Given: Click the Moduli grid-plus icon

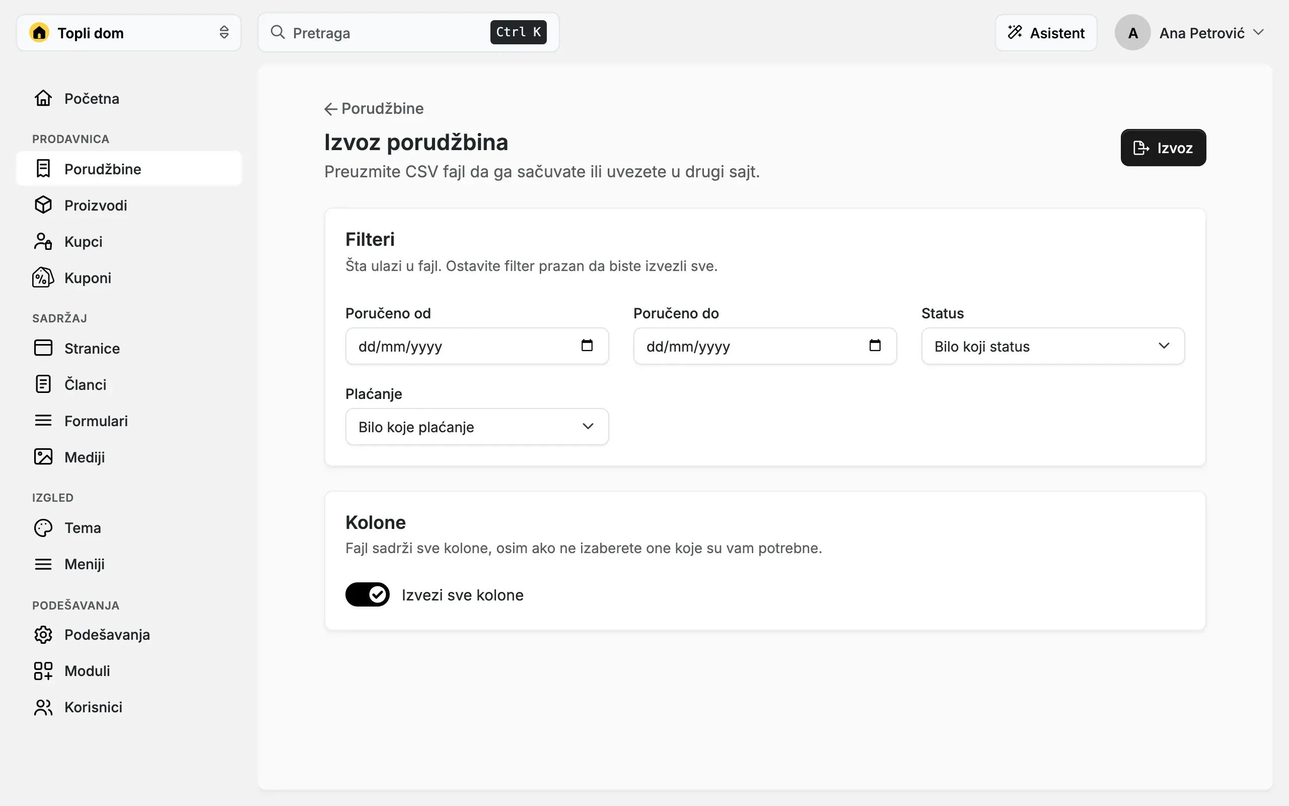Looking at the screenshot, I should (43, 670).
